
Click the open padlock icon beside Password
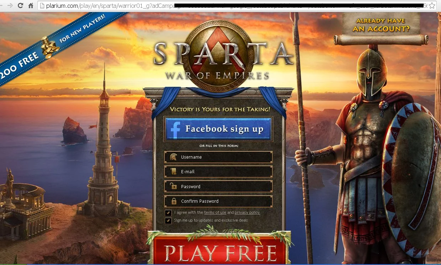point(173,186)
